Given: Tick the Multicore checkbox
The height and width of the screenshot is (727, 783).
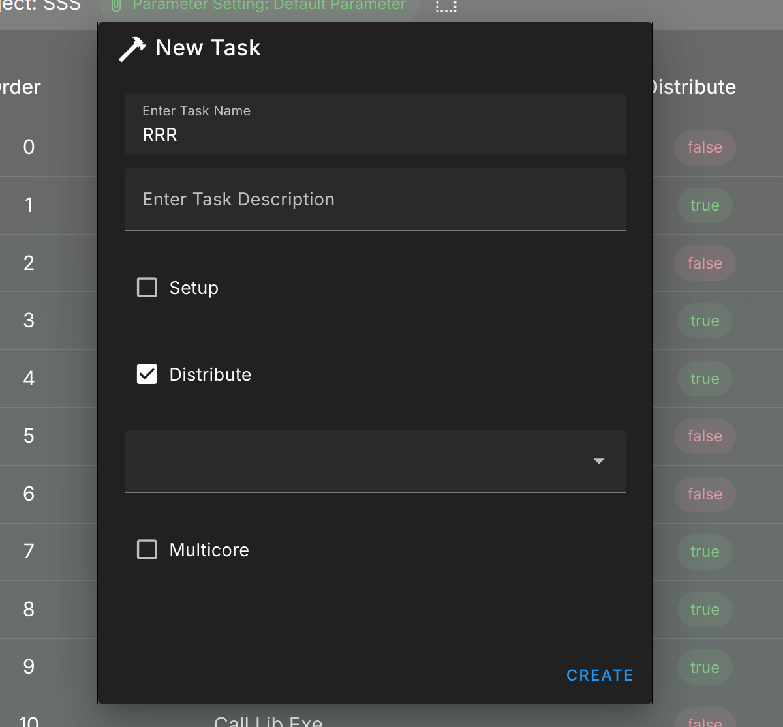Looking at the screenshot, I should [147, 550].
